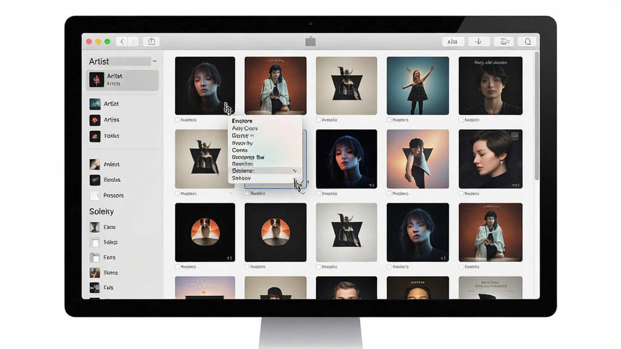The image size is (621, 349).
Task: Open the sidebar item above 'Boots'
Action: tap(104, 164)
